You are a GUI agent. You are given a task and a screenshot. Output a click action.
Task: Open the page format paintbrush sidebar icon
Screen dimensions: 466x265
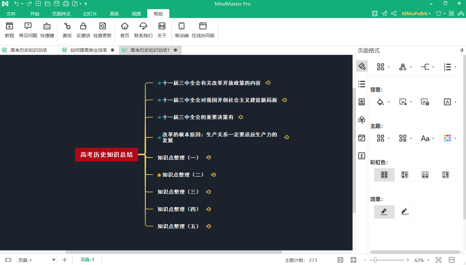click(362, 66)
